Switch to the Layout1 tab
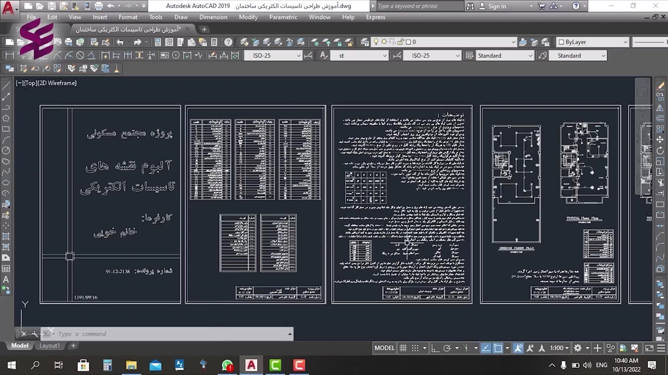 pyautogui.click(x=50, y=346)
